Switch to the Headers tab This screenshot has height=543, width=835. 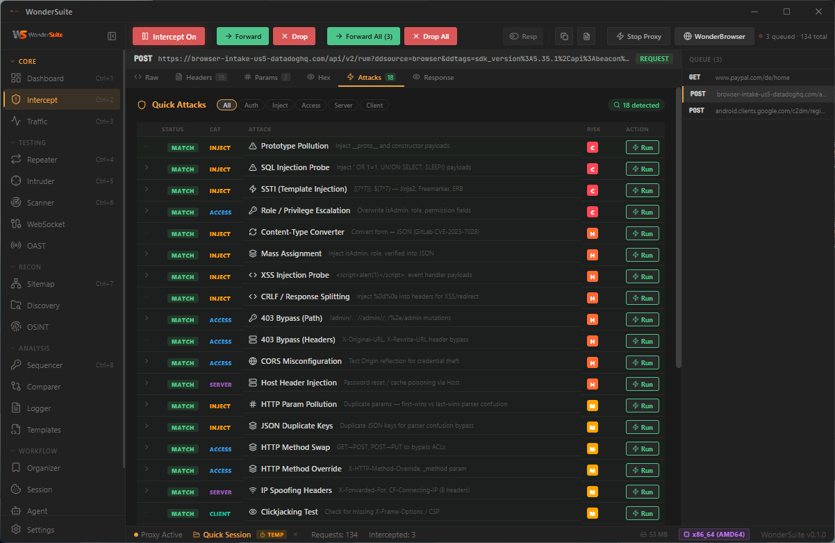201,77
